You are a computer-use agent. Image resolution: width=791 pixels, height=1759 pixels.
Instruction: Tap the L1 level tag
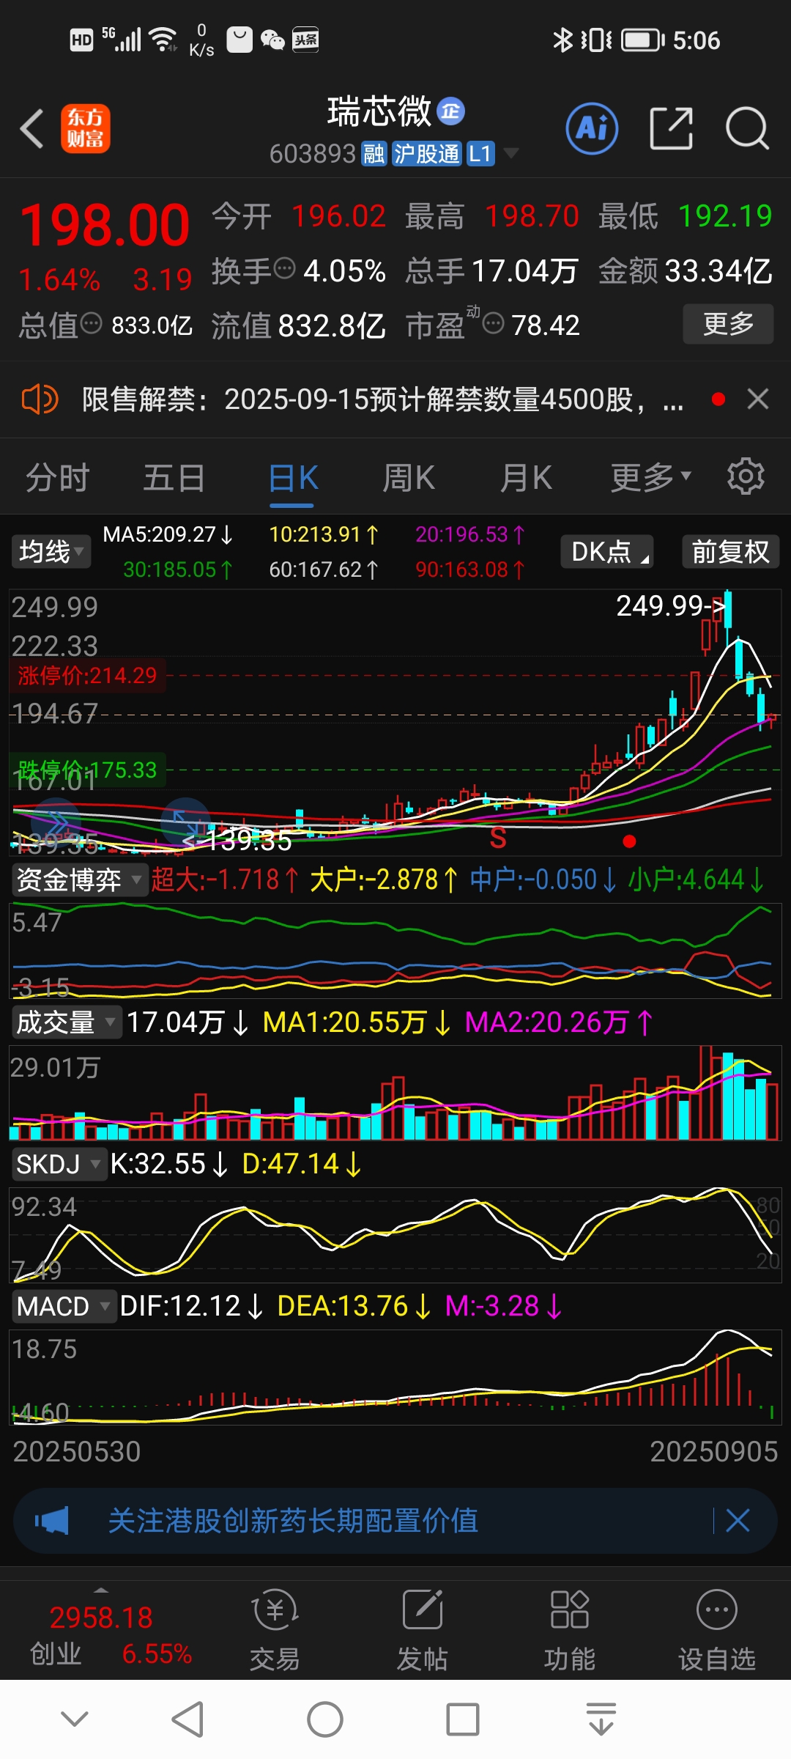pos(480,155)
